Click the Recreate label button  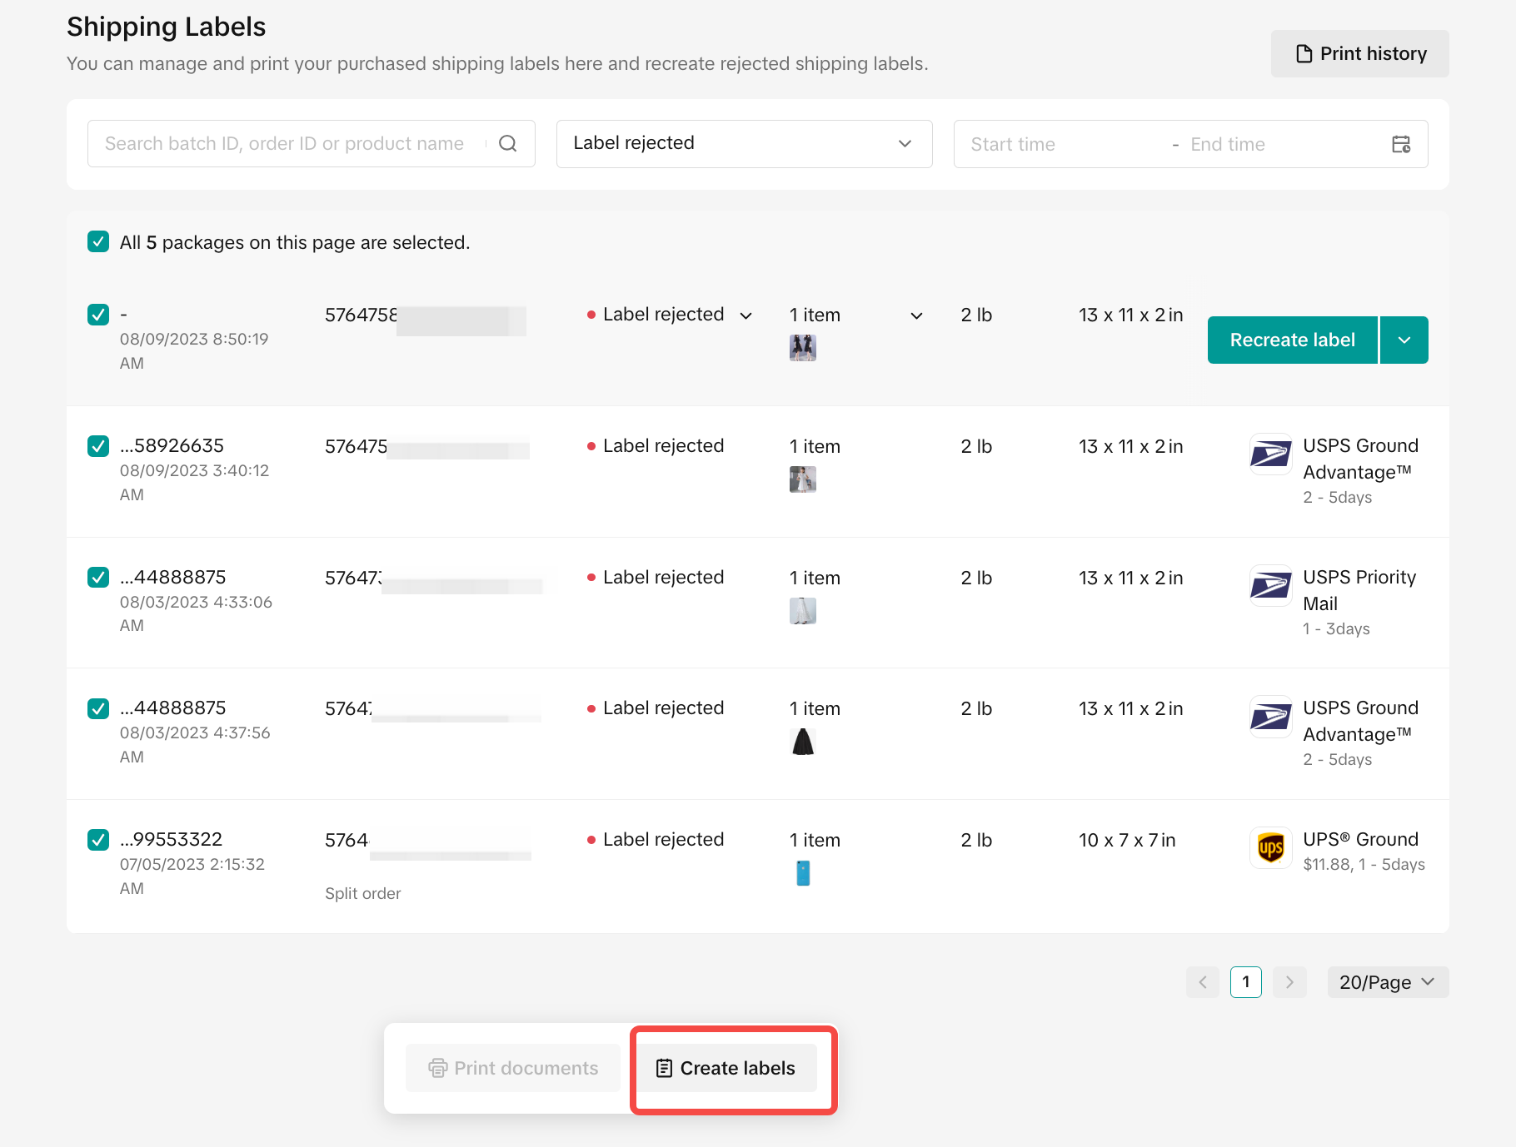[1292, 340]
